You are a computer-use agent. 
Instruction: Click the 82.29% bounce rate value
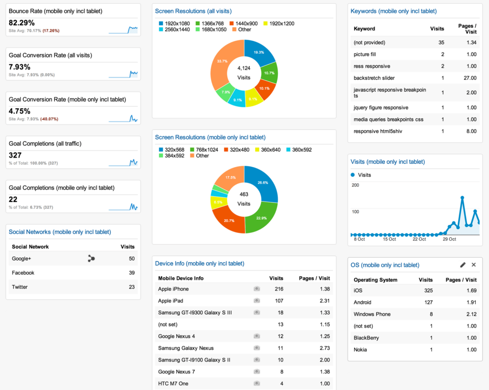pyautogui.click(x=21, y=23)
